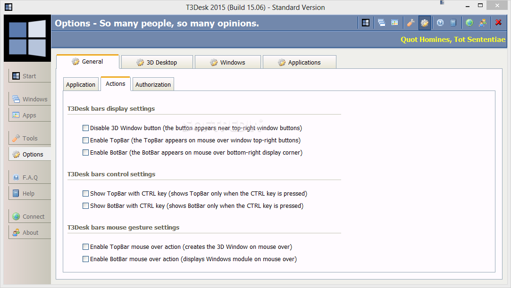The image size is (511, 288).
Task: Open About in the left sidebar
Action: click(30, 232)
